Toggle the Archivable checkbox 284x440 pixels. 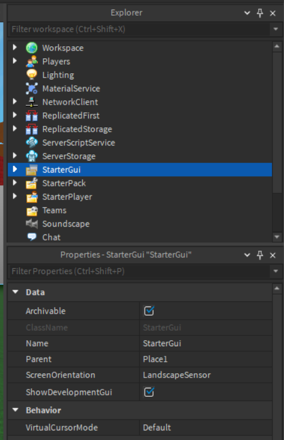point(149,311)
